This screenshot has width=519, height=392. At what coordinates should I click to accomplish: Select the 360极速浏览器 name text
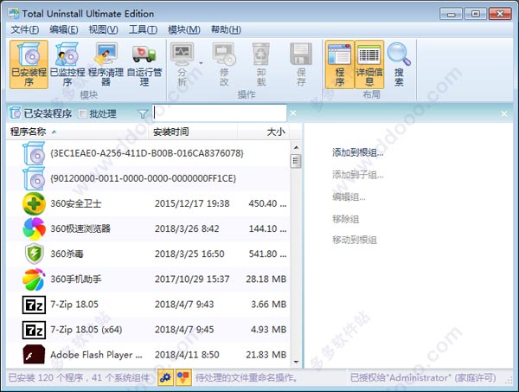coord(80,228)
